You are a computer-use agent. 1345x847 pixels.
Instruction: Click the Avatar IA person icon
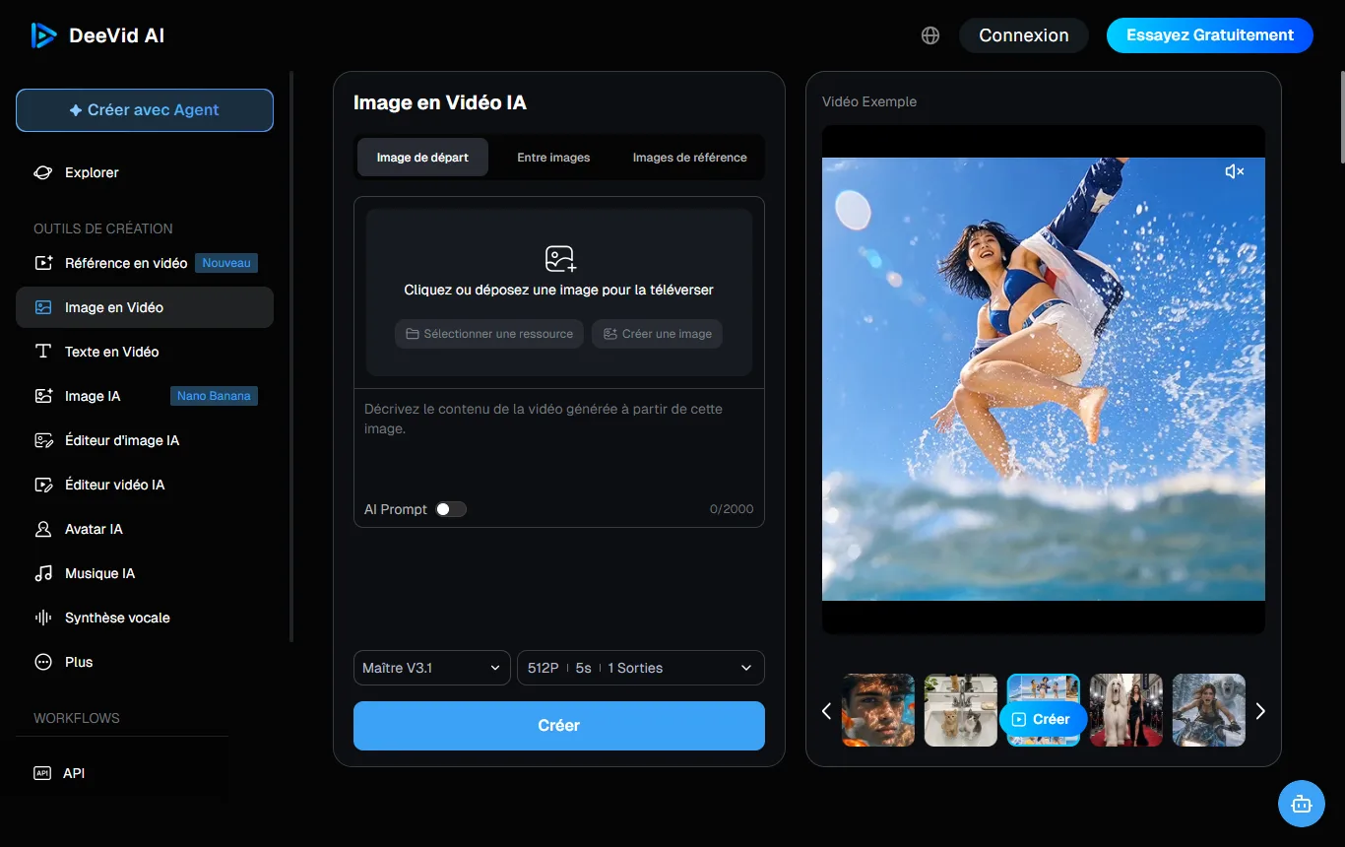click(43, 529)
